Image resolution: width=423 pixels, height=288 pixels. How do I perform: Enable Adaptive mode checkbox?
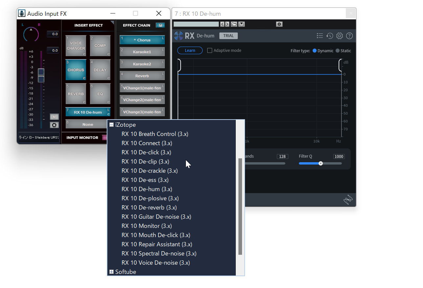click(x=210, y=51)
